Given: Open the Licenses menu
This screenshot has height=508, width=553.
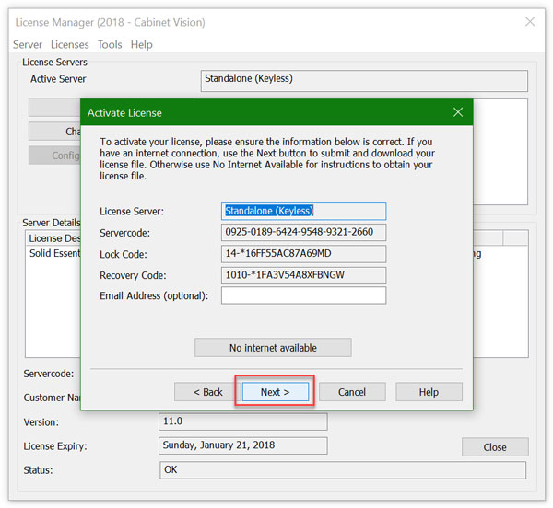Looking at the screenshot, I should tap(69, 45).
